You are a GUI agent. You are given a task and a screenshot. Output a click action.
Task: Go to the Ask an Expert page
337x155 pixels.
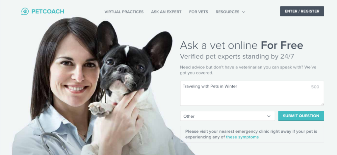[x=166, y=12]
